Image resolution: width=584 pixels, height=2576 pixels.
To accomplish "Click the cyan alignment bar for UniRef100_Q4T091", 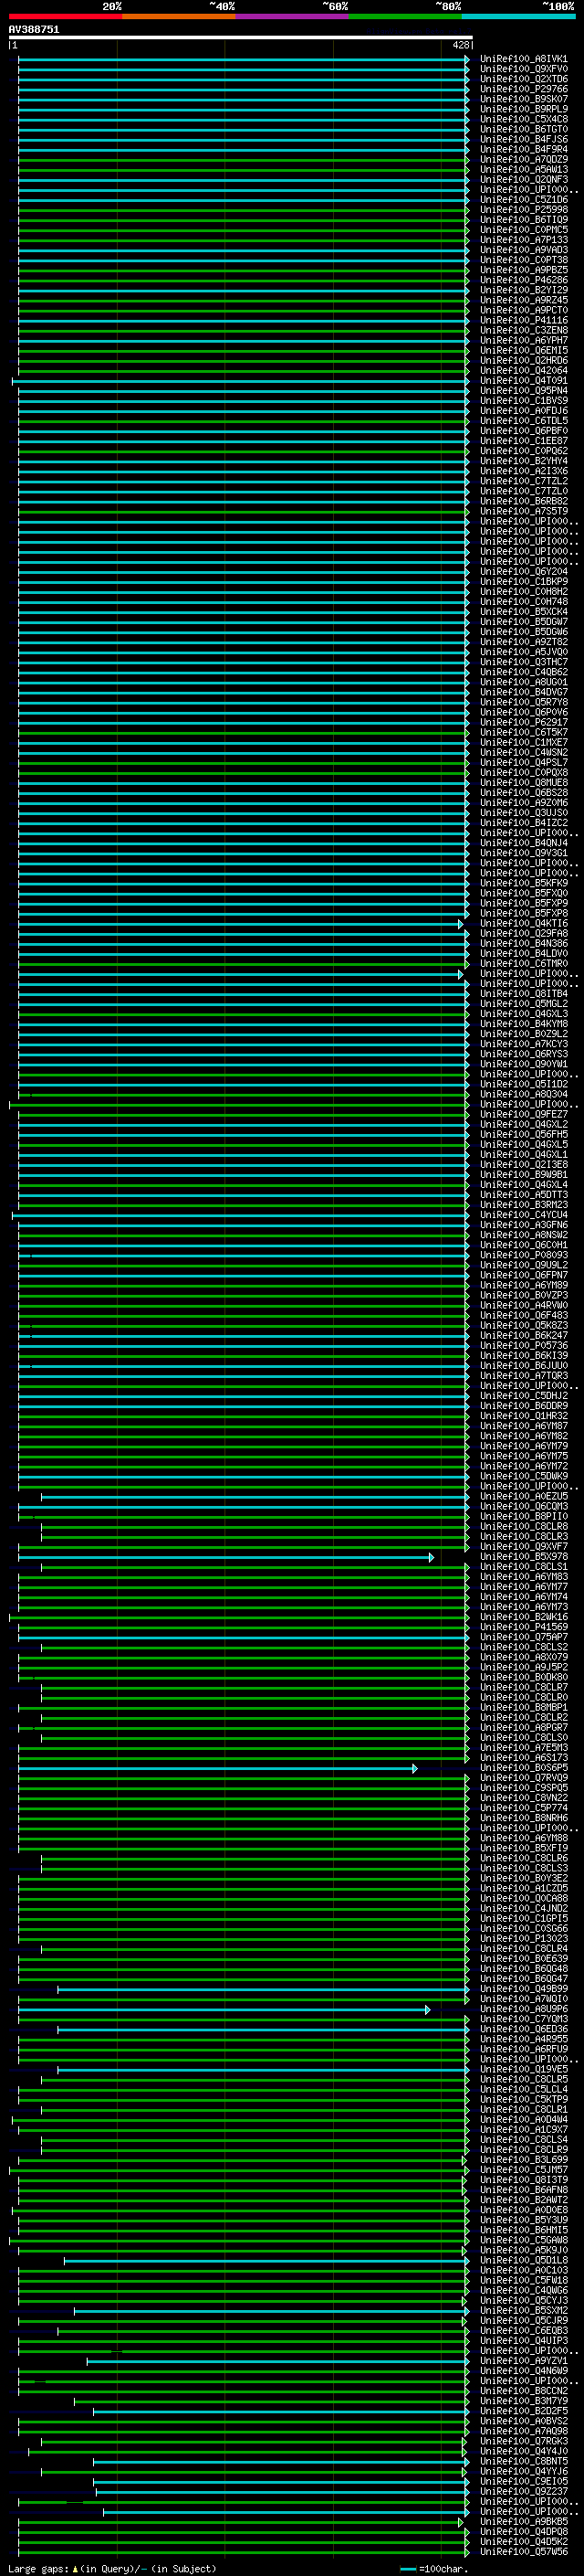I will [240, 381].
